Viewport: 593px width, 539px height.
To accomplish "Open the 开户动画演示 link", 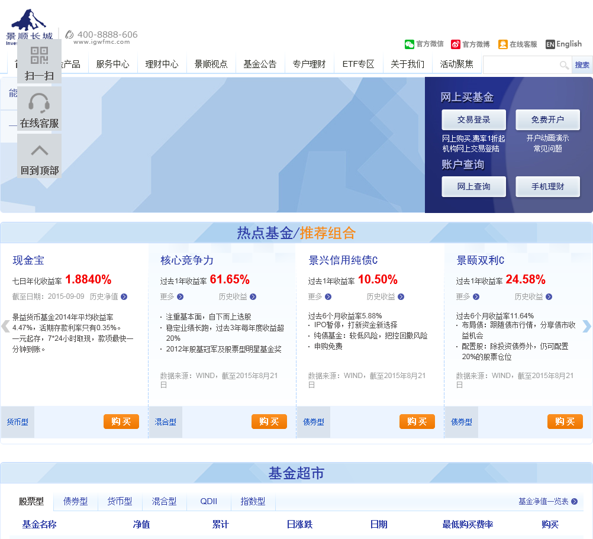I will tap(547, 138).
